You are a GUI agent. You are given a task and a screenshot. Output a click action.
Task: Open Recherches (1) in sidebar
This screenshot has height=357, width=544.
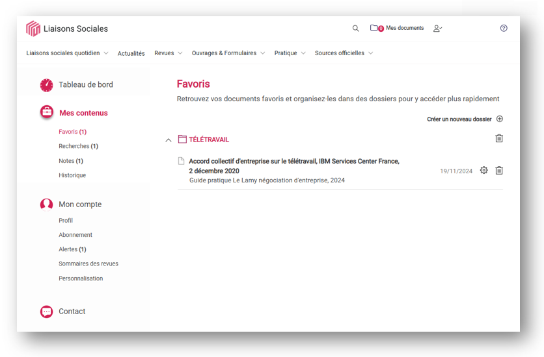(x=78, y=146)
